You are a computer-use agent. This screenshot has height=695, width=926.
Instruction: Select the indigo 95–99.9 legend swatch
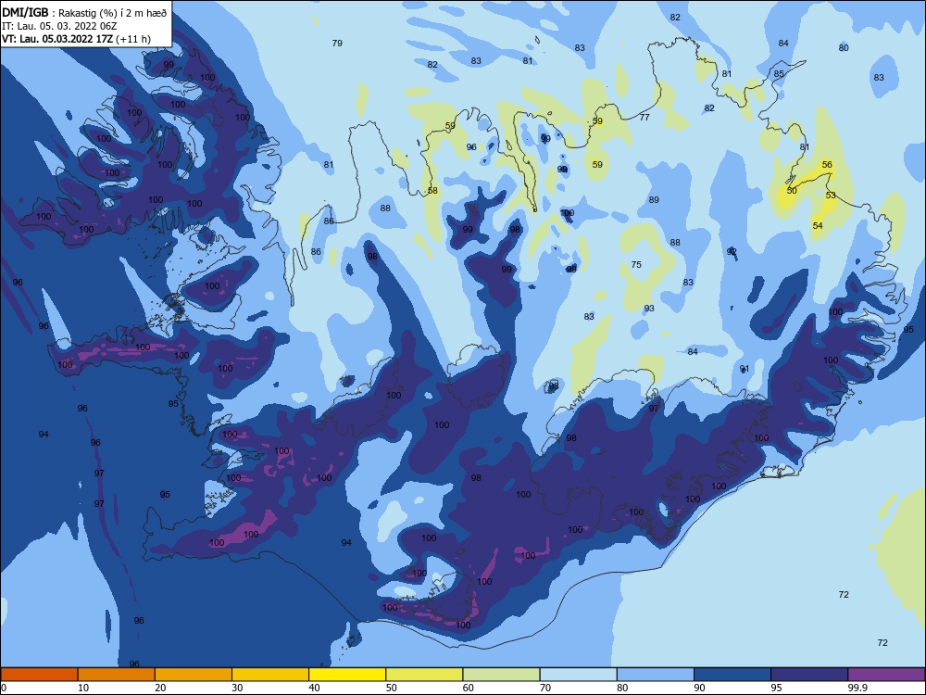click(809, 675)
